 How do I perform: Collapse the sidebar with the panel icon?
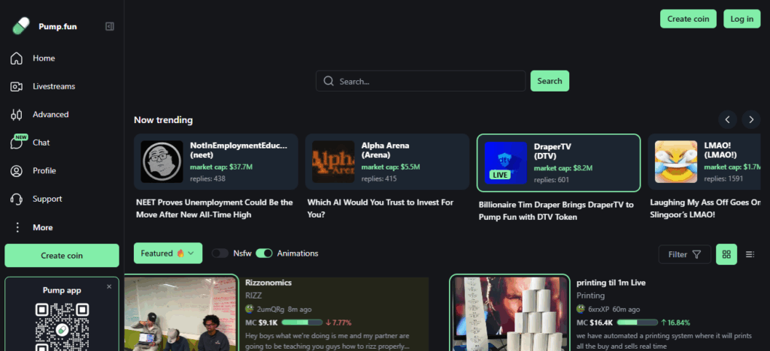coord(110,26)
